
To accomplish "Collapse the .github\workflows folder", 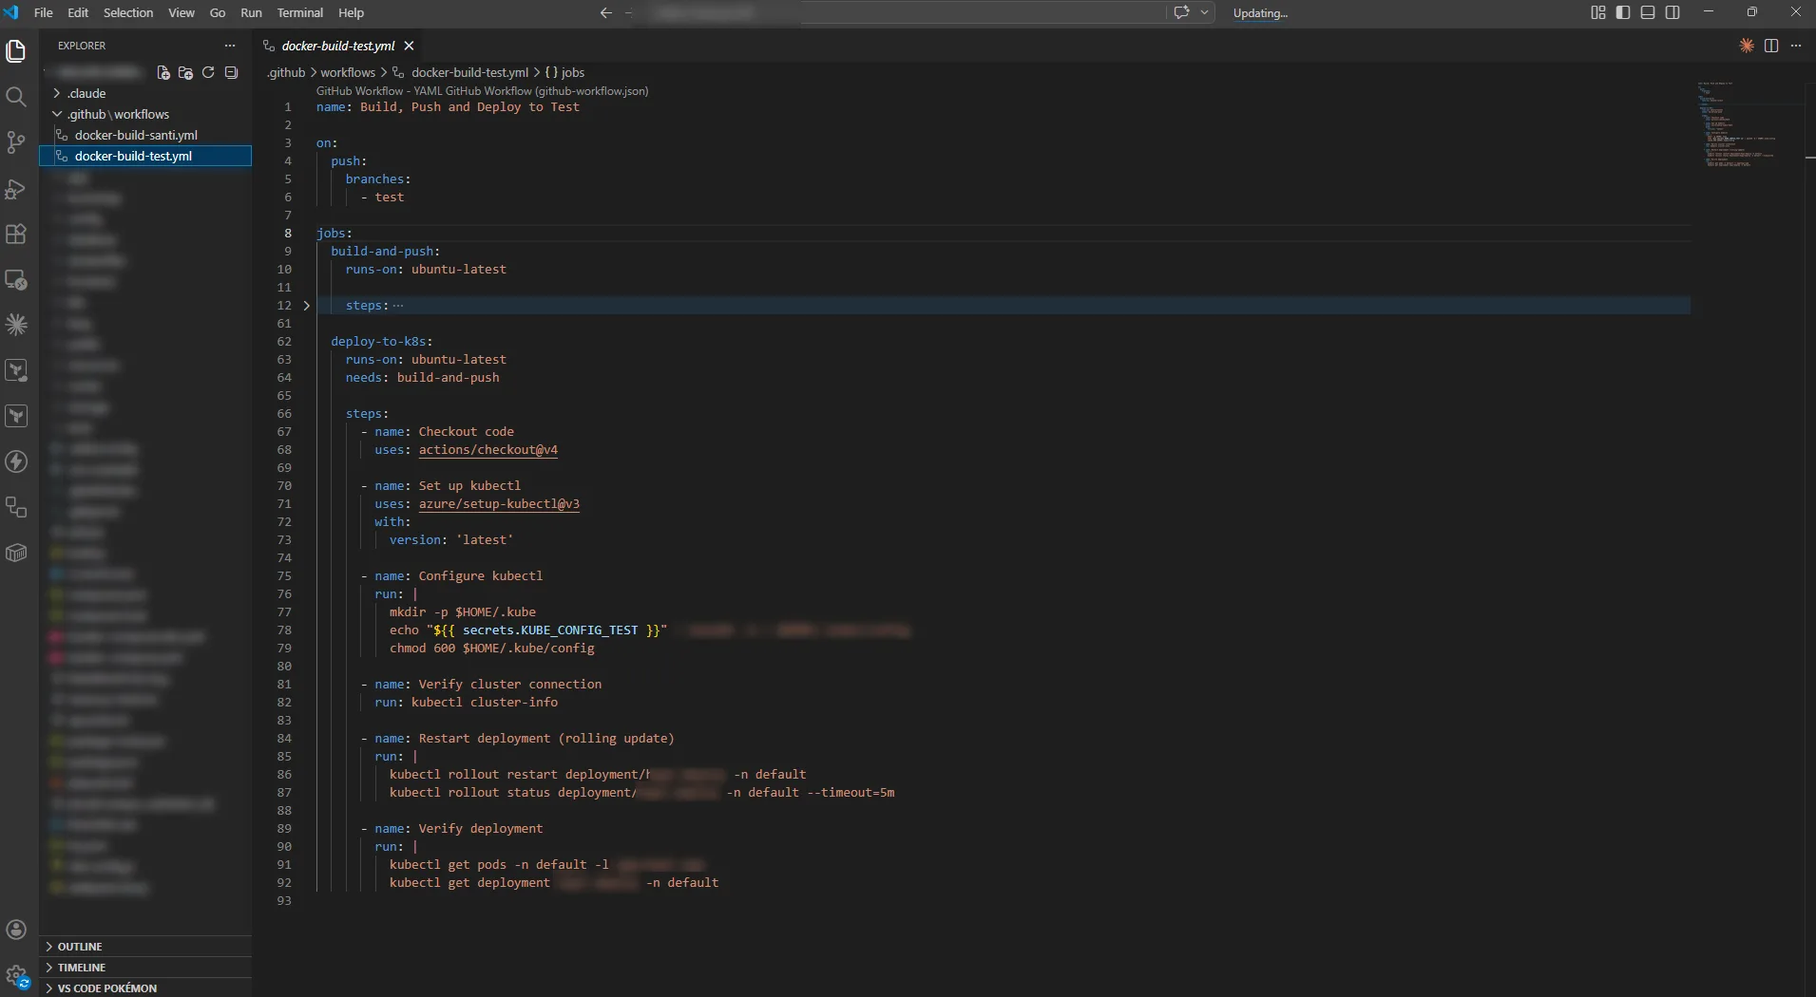I will (145, 114).
